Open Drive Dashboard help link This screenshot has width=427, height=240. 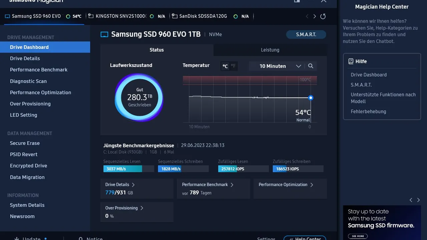pos(369,75)
